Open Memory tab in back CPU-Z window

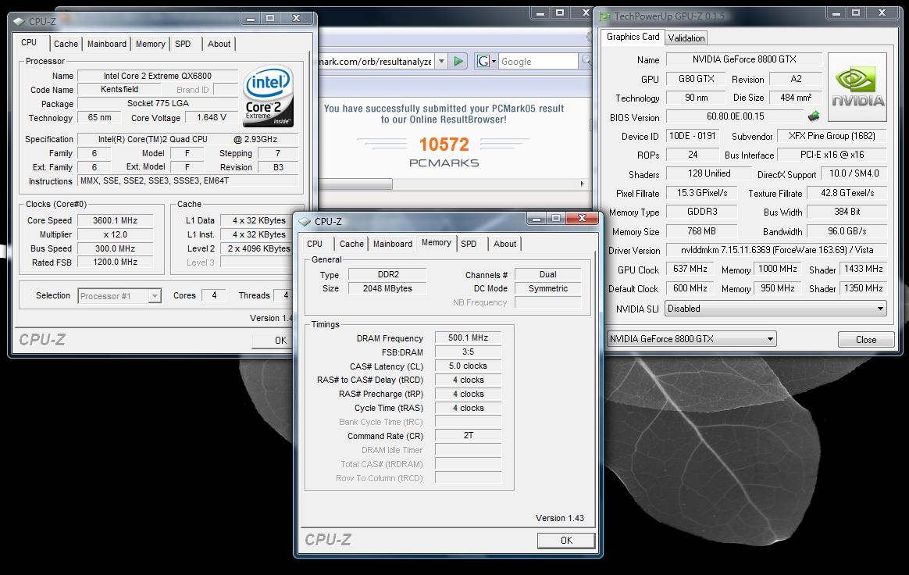pos(150,44)
